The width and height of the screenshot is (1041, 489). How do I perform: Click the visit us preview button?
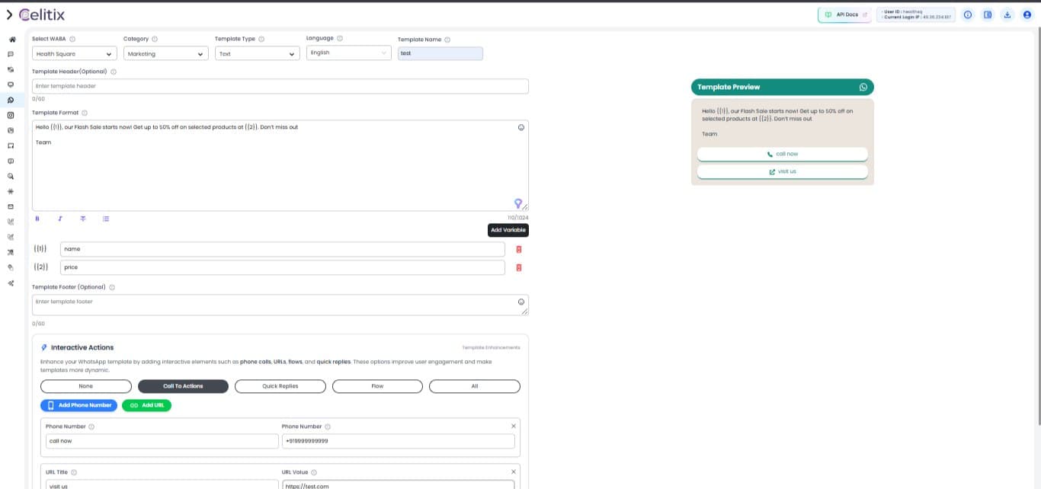[783, 171]
